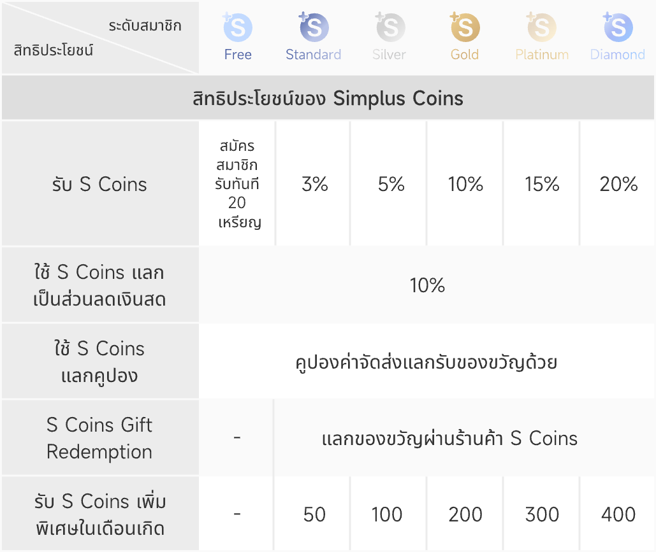Click the Standard tier badge icon
The height and width of the screenshot is (552, 656).
[x=314, y=27]
